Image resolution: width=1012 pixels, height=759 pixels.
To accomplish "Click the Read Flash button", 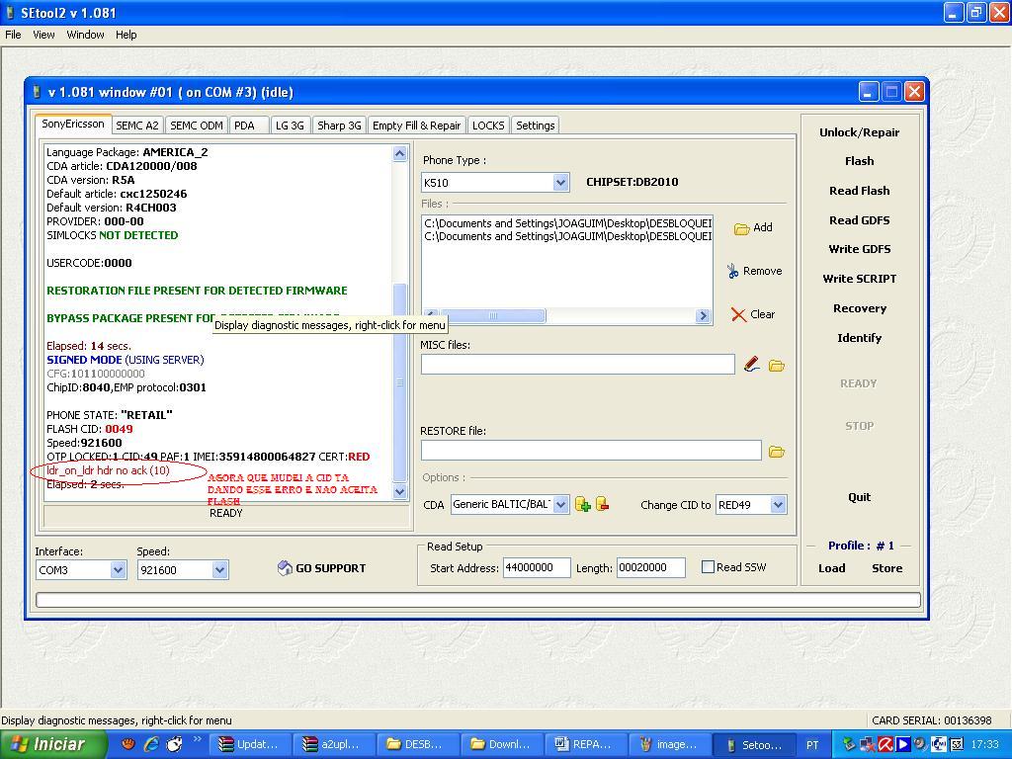I will (x=859, y=191).
